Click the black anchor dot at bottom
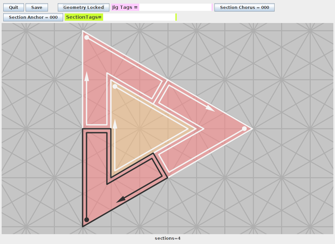Image resolution: width=335 pixels, height=244 pixels. coord(87,220)
